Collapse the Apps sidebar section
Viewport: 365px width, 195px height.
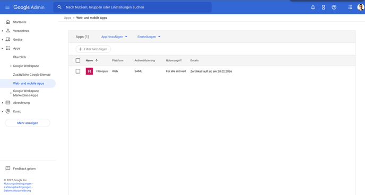(x=2, y=48)
